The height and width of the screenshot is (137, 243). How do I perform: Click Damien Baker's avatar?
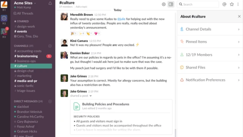(x=64, y=55)
